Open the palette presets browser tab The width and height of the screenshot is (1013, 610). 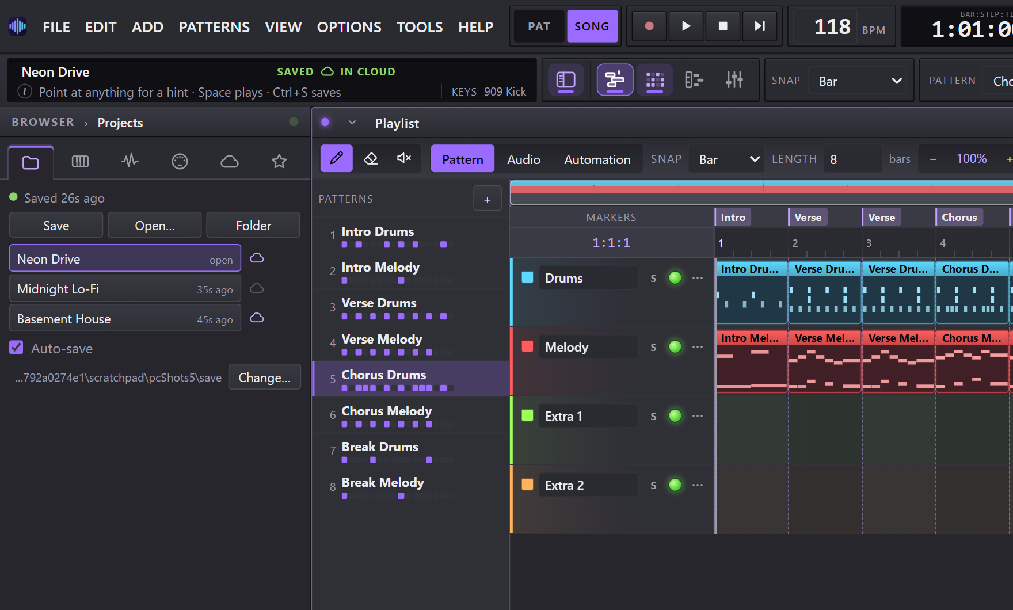[x=180, y=162]
